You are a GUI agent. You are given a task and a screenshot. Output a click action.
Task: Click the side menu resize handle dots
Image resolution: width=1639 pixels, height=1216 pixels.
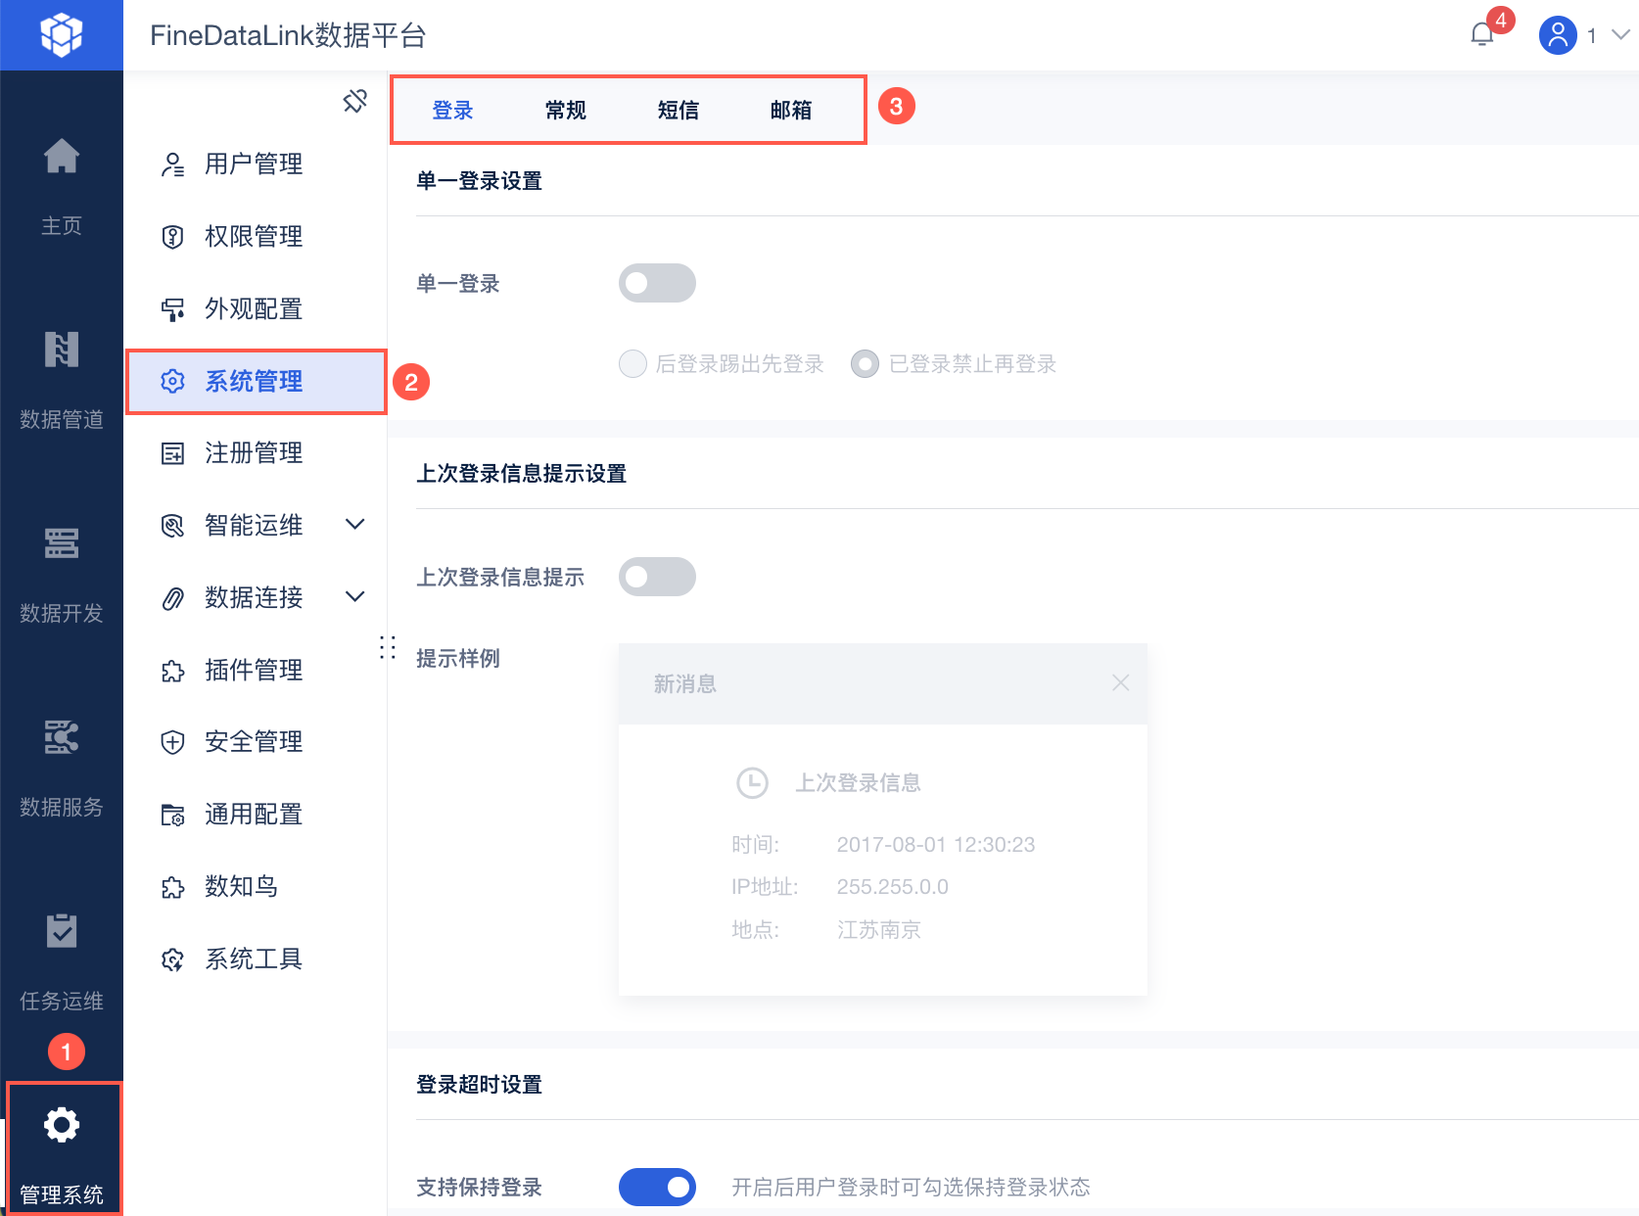[388, 647]
